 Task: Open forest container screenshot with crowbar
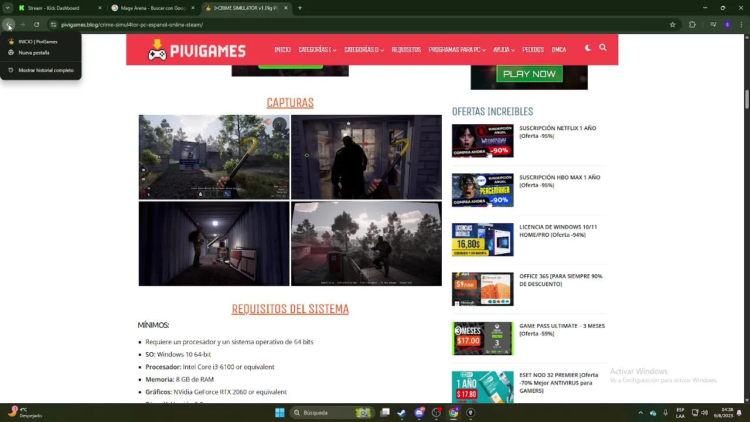(214, 157)
